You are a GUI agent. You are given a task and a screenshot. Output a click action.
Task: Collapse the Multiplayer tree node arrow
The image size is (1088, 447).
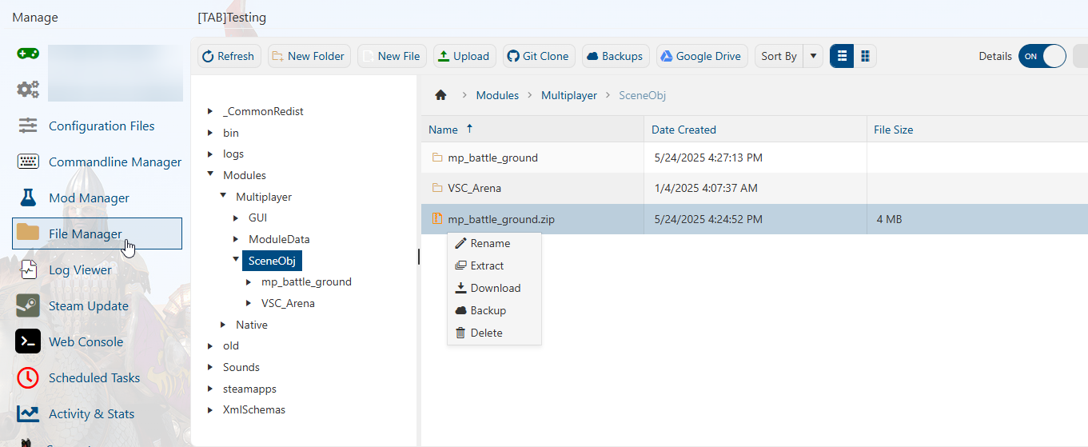(223, 196)
